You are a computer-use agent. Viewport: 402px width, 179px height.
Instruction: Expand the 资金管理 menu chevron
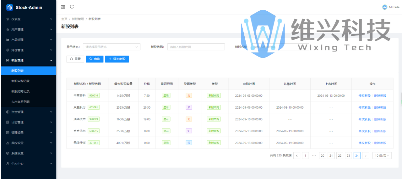51,112
